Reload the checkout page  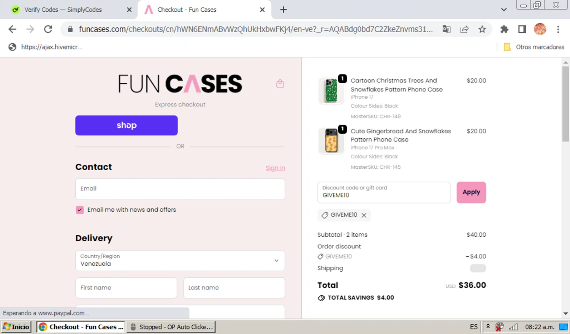point(48,29)
